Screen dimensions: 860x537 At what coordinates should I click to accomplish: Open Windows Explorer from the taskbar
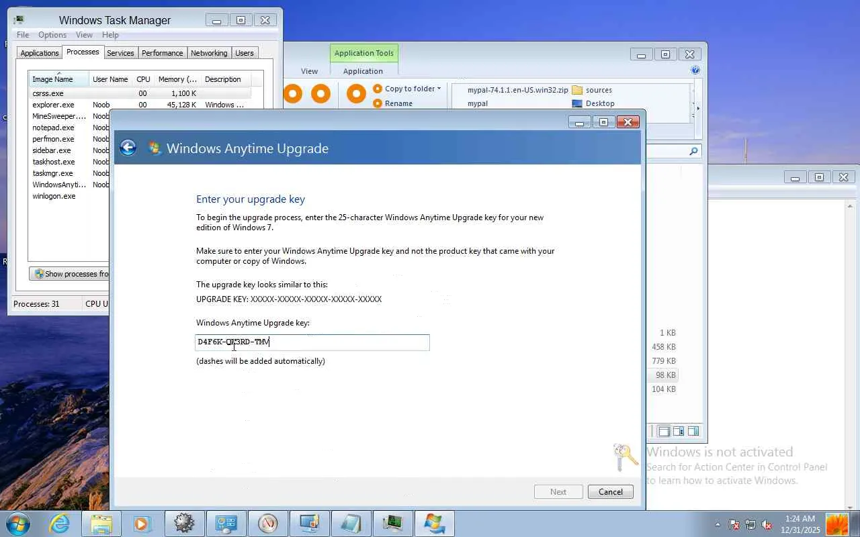101,524
